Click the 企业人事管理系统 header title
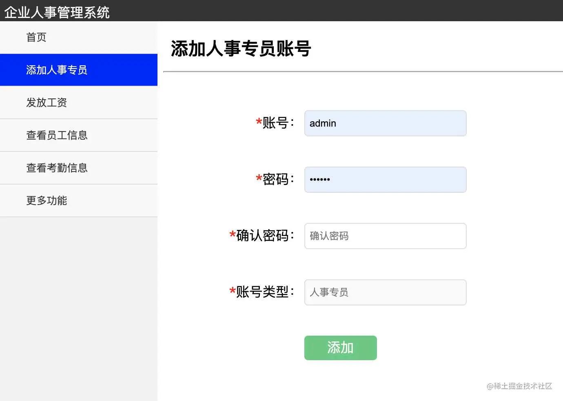Viewport: 563px width, 401px height. [57, 12]
